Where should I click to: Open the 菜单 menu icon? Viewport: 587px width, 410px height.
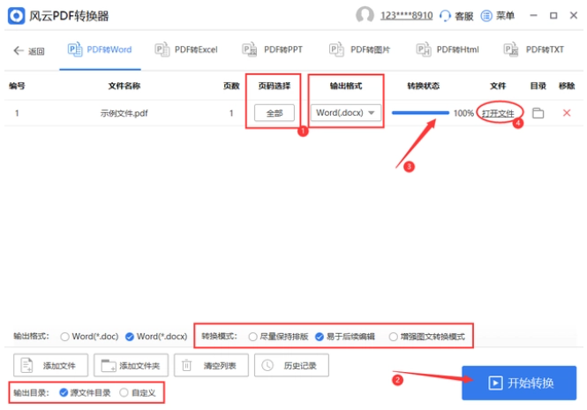click(486, 16)
